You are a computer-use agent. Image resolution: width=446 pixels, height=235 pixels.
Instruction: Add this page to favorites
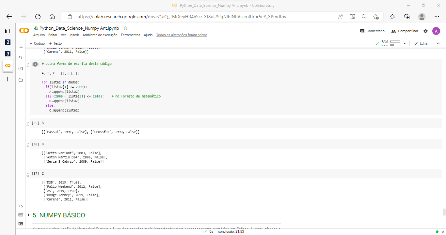pyautogui.click(x=376, y=17)
